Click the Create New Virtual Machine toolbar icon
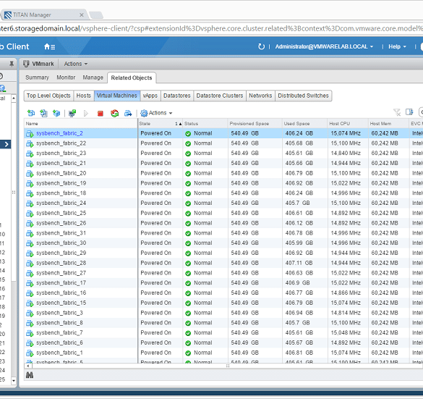423x399 pixels. point(31,113)
